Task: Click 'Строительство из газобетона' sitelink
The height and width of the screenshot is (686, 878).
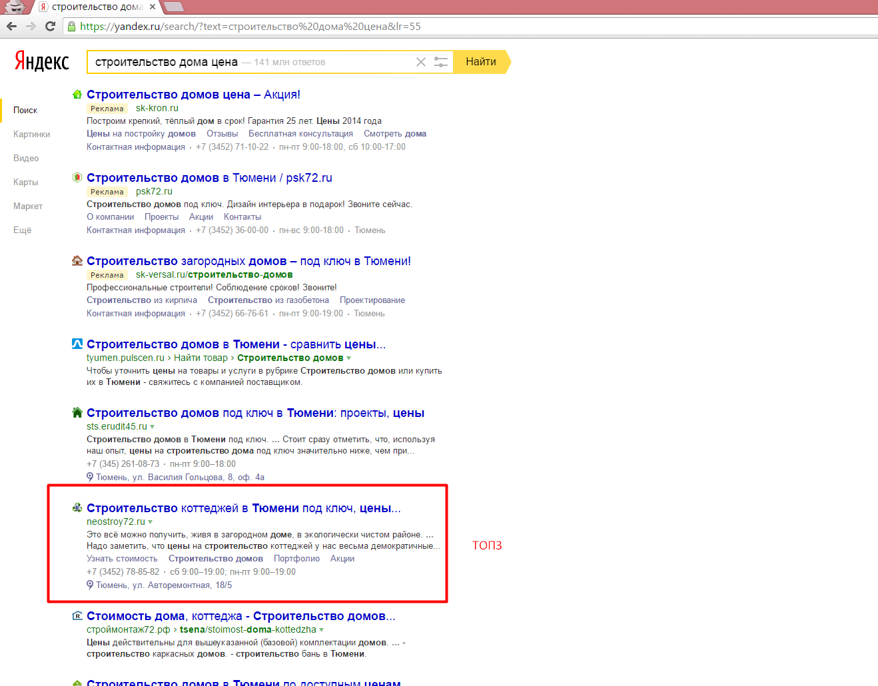Action: [x=268, y=300]
